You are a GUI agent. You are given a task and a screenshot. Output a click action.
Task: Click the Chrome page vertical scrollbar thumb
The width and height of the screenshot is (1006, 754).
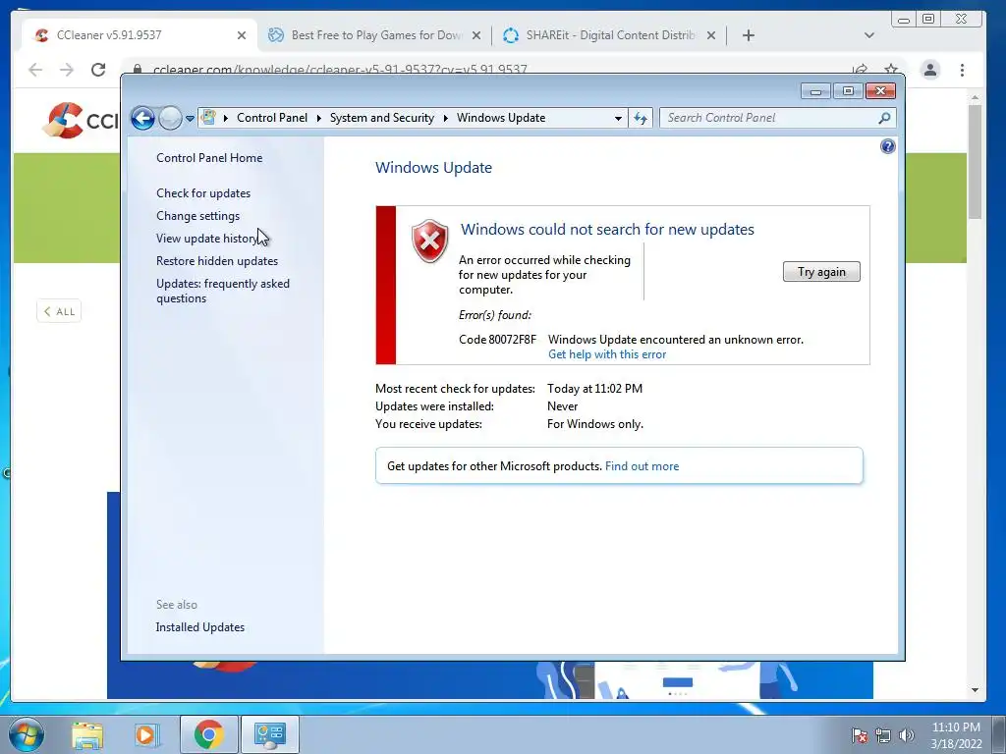[x=975, y=162]
